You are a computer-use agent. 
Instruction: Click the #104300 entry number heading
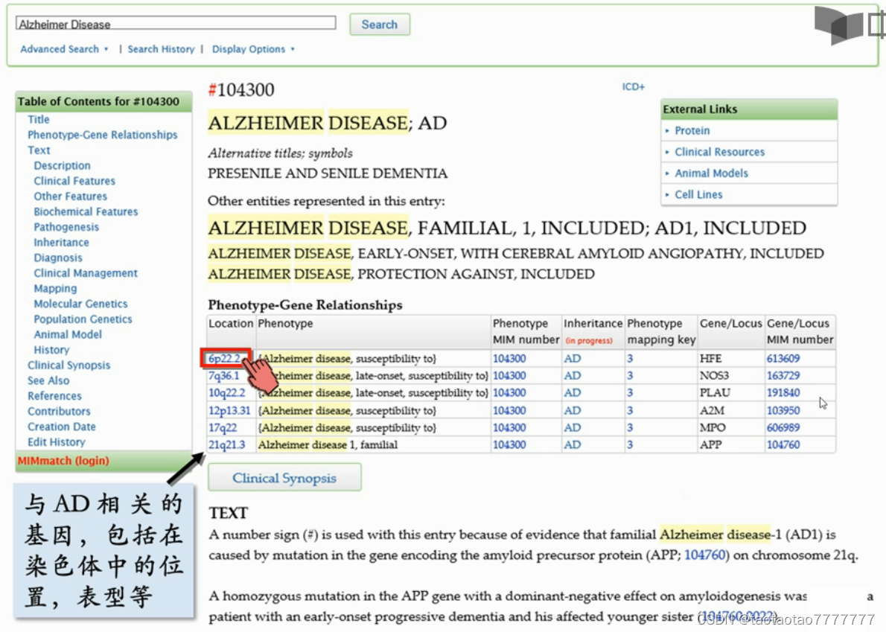coord(241,90)
